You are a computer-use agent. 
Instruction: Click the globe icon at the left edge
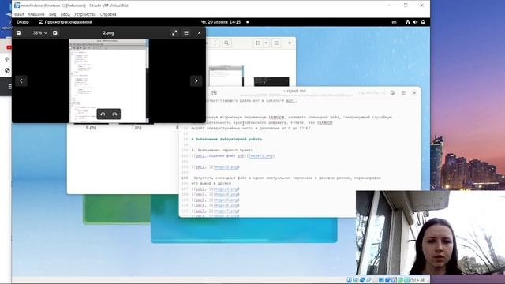pos(7,70)
